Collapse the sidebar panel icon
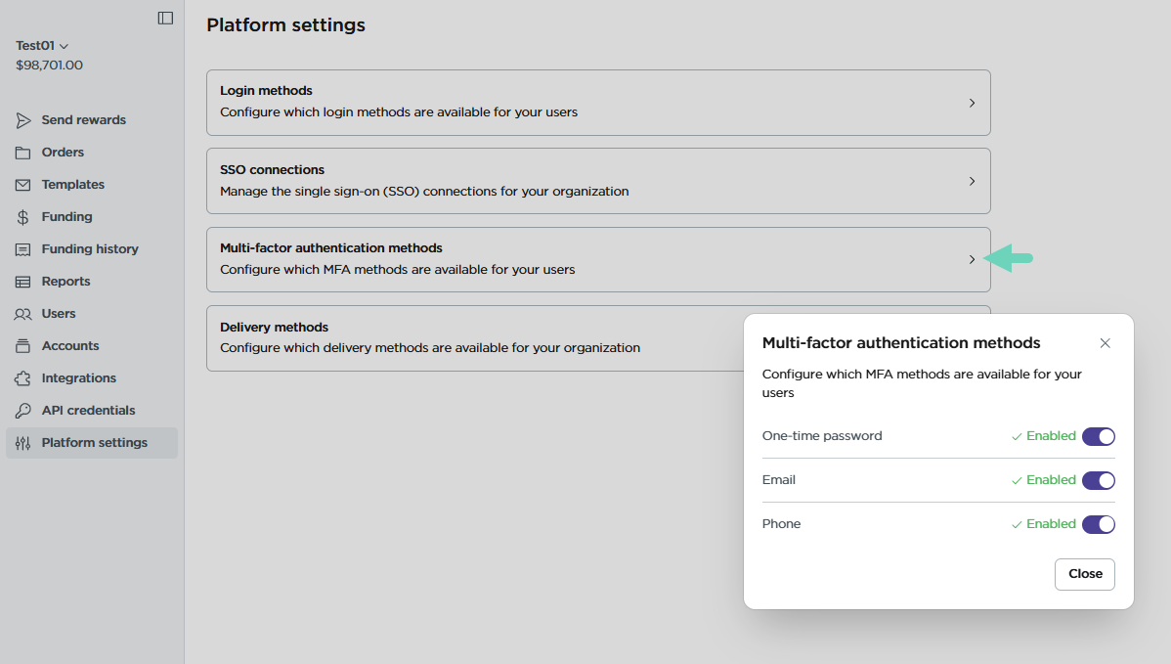Image resolution: width=1171 pixels, height=664 pixels. [166, 18]
